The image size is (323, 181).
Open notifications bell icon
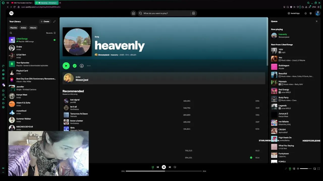[x=306, y=13]
